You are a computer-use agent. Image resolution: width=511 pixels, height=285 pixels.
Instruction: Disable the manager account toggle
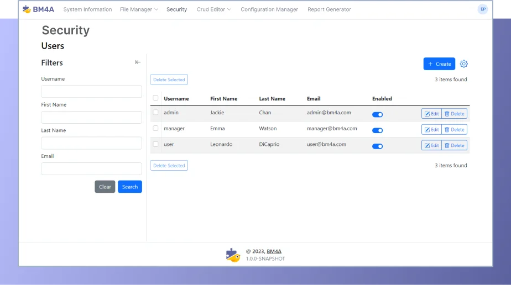point(377,130)
